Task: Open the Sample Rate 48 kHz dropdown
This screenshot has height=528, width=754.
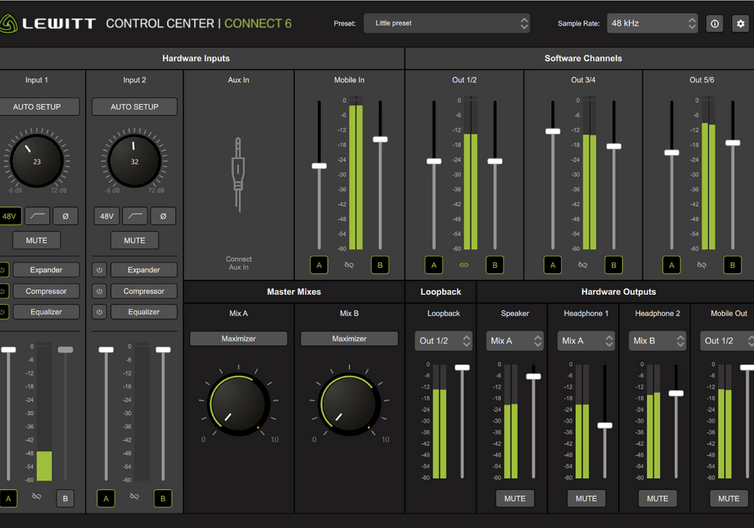Action: [652, 23]
